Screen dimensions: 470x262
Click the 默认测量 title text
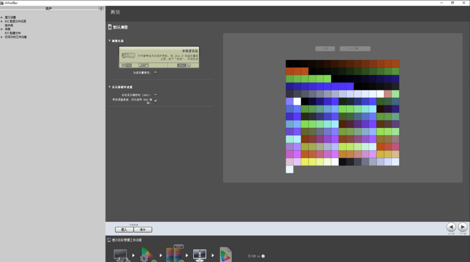click(x=120, y=27)
